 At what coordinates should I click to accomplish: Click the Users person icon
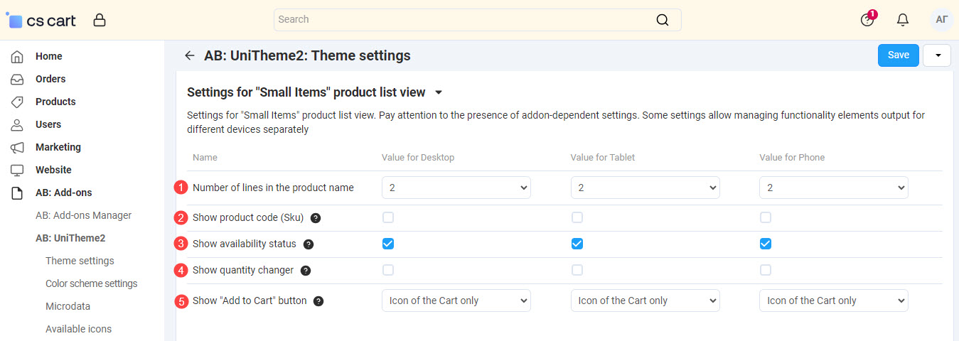pyautogui.click(x=17, y=124)
